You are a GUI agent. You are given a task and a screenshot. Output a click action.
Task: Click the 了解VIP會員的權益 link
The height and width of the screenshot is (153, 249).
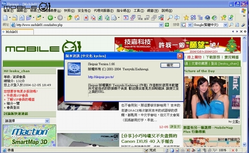point(21,99)
